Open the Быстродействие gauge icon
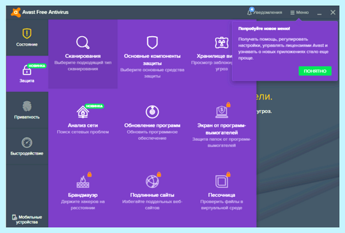This screenshot has width=345, height=233. (27, 143)
